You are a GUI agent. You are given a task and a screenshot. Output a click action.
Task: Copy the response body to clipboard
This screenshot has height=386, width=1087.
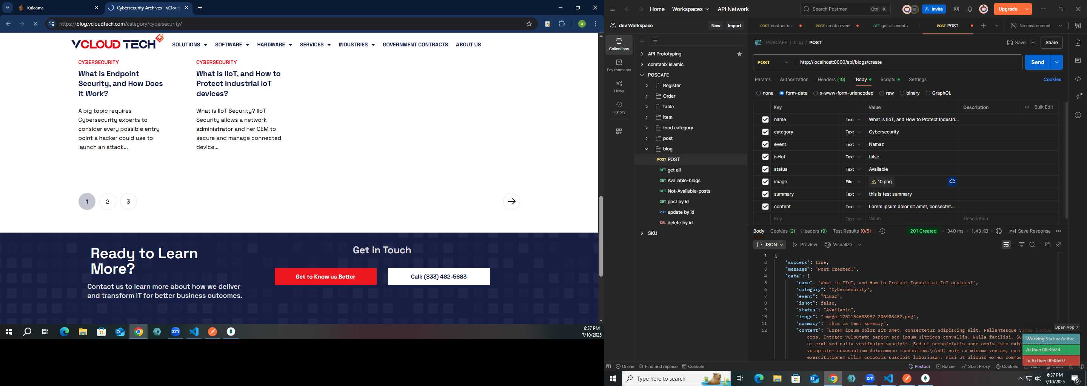[1047, 245]
